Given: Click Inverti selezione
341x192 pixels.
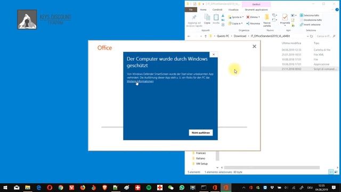Looking at the screenshot, I should tap(310, 25).
